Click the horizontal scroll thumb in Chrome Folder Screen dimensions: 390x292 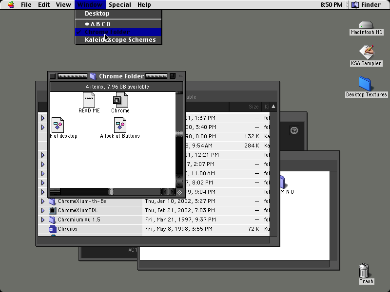click(111, 191)
